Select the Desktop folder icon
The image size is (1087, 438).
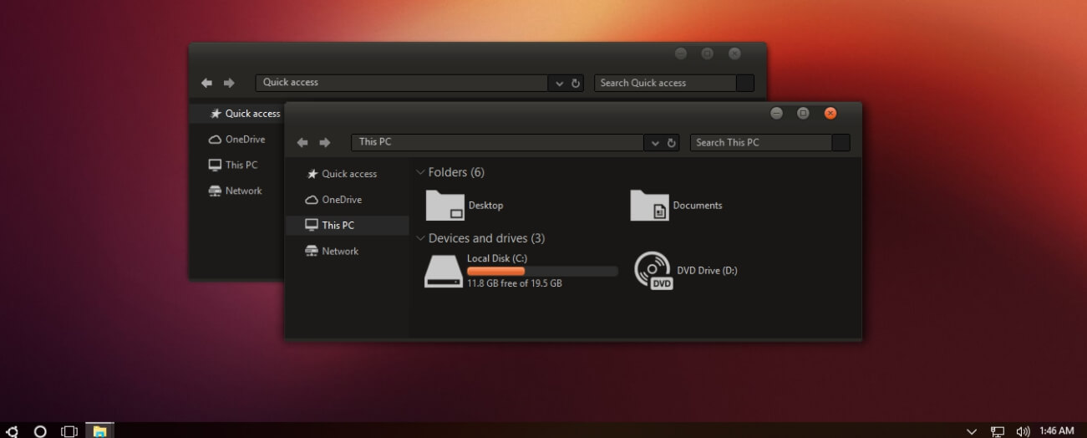click(x=444, y=206)
